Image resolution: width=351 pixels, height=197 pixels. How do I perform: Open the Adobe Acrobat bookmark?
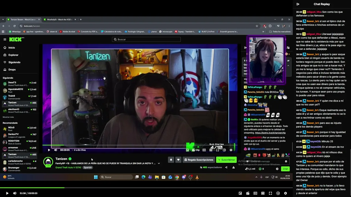pos(67,32)
